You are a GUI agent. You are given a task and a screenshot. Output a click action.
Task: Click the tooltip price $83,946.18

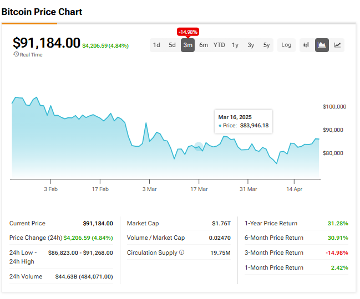coord(254,126)
